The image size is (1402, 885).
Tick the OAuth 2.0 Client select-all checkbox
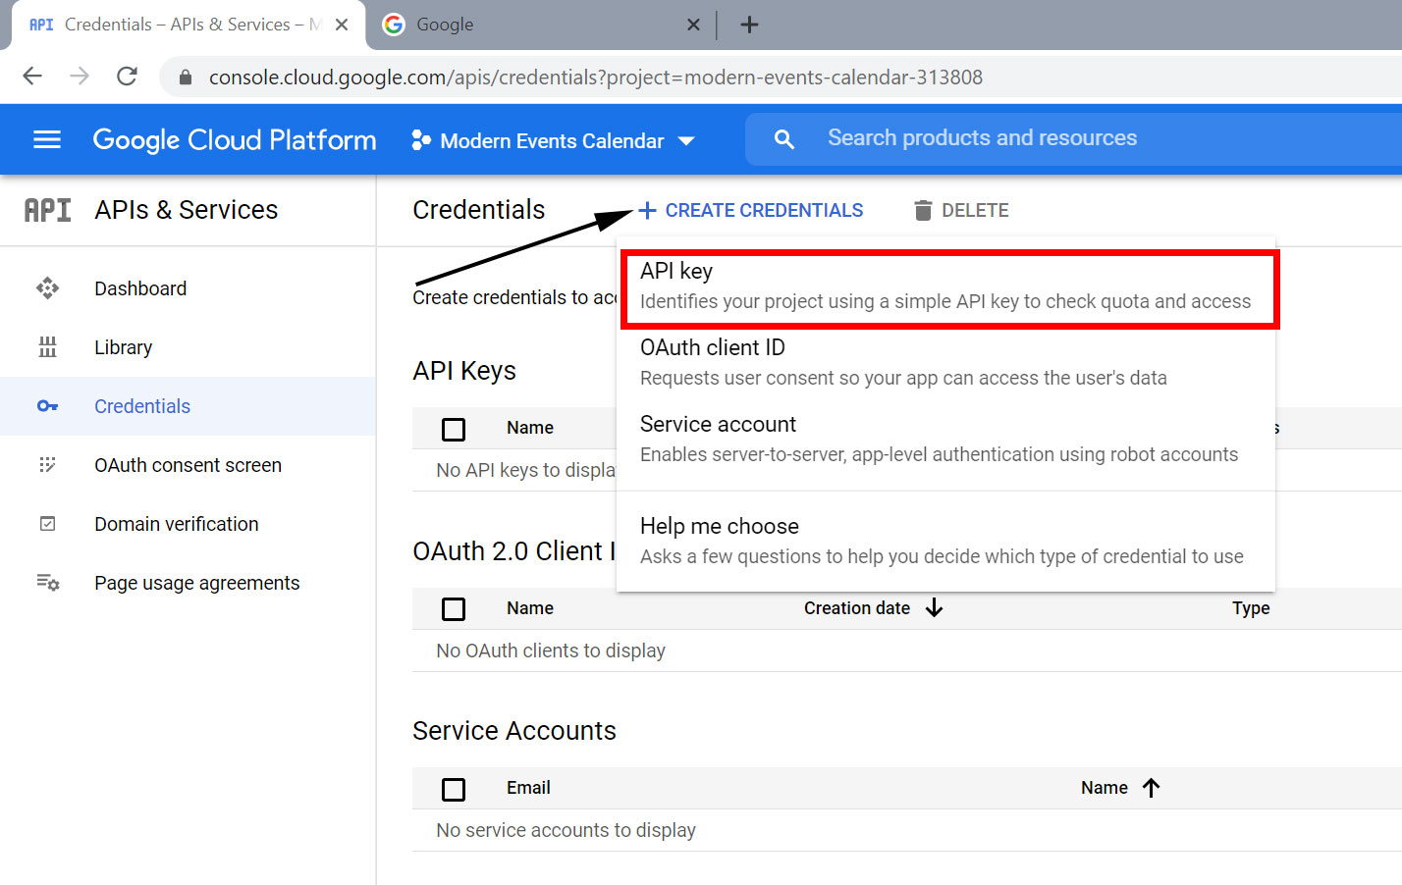454,609
